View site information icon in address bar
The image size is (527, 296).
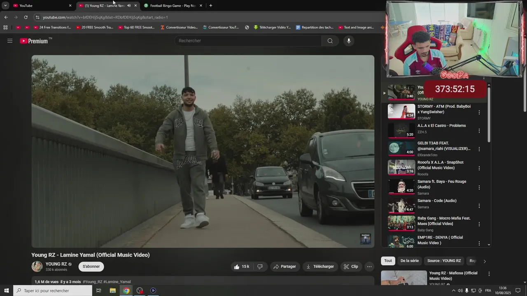[x=37, y=17]
